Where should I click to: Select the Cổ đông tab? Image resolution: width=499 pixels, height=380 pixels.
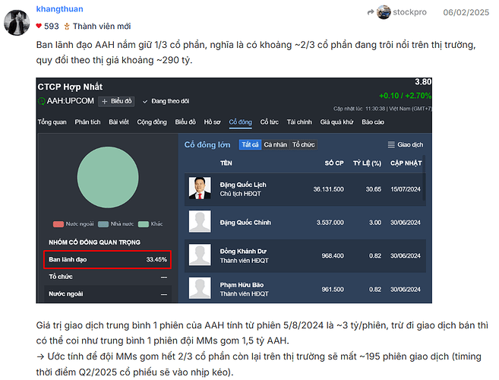[x=240, y=122]
